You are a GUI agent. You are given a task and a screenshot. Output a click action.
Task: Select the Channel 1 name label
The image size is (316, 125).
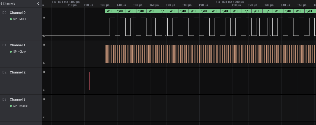click(18, 45)
